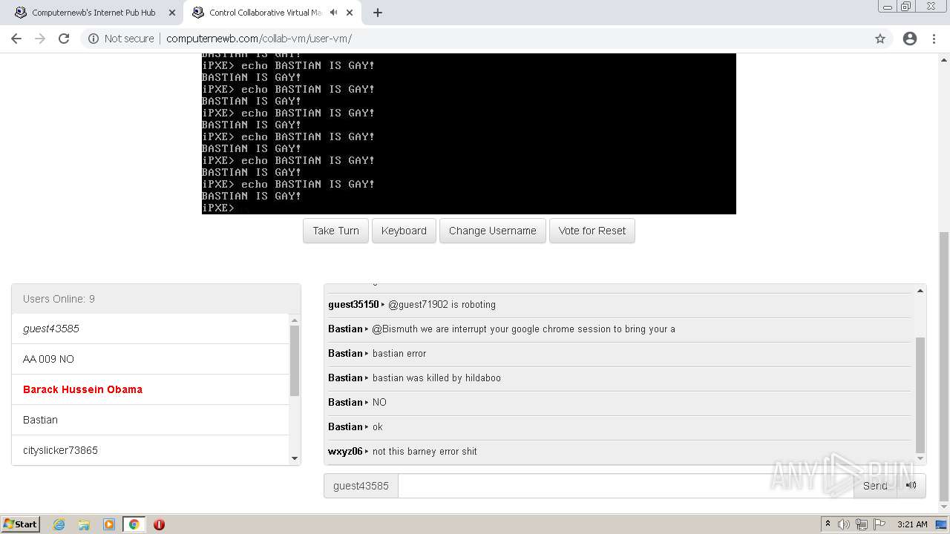Screen dimensions: 950x534
Task: Open the Opera icon in taskbar
Action: [159, 524]
